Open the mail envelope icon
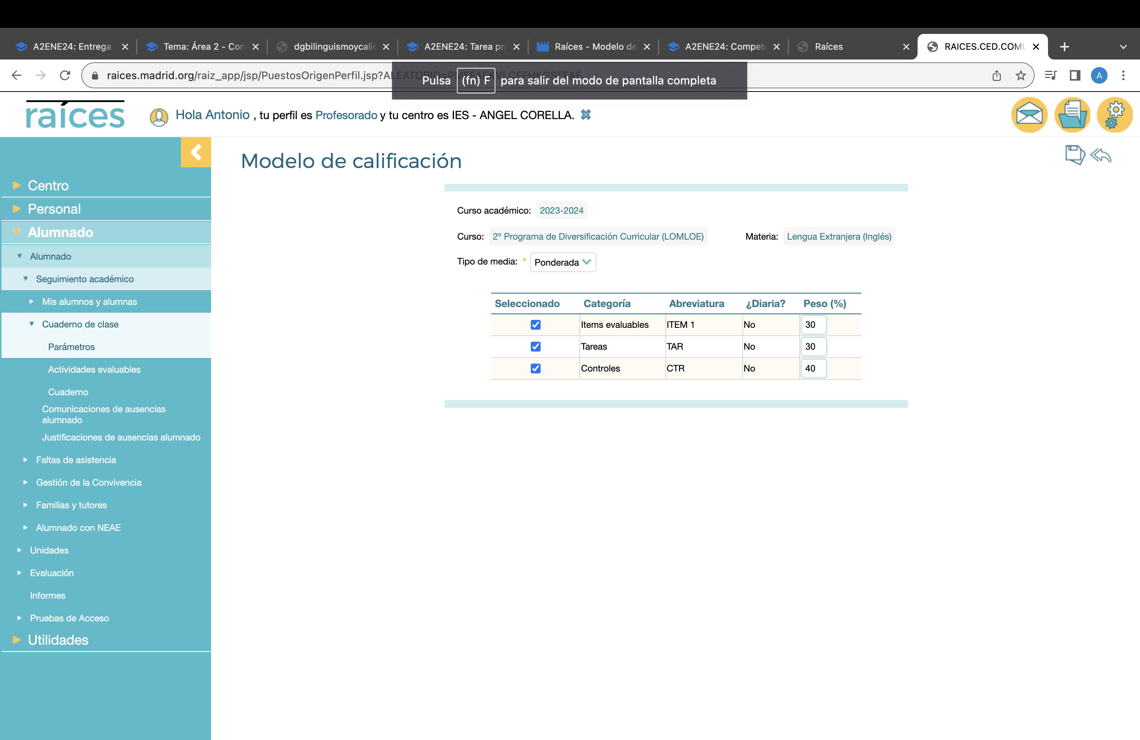This screenshot has width=1140, height=740. tap(1029, 115)
